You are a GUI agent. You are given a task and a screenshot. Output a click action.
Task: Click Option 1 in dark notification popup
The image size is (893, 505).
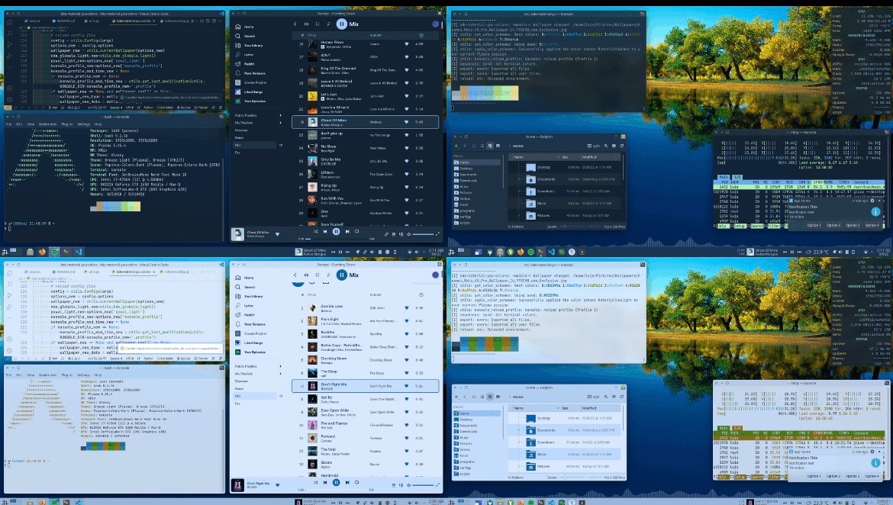814,226
